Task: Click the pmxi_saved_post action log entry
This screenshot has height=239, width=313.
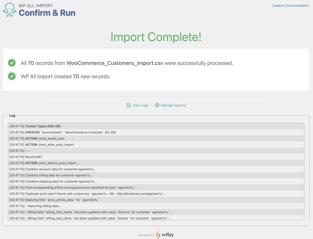Action: click(x=38, y=138)
